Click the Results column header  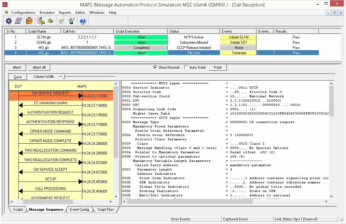[x=296, y=31]
